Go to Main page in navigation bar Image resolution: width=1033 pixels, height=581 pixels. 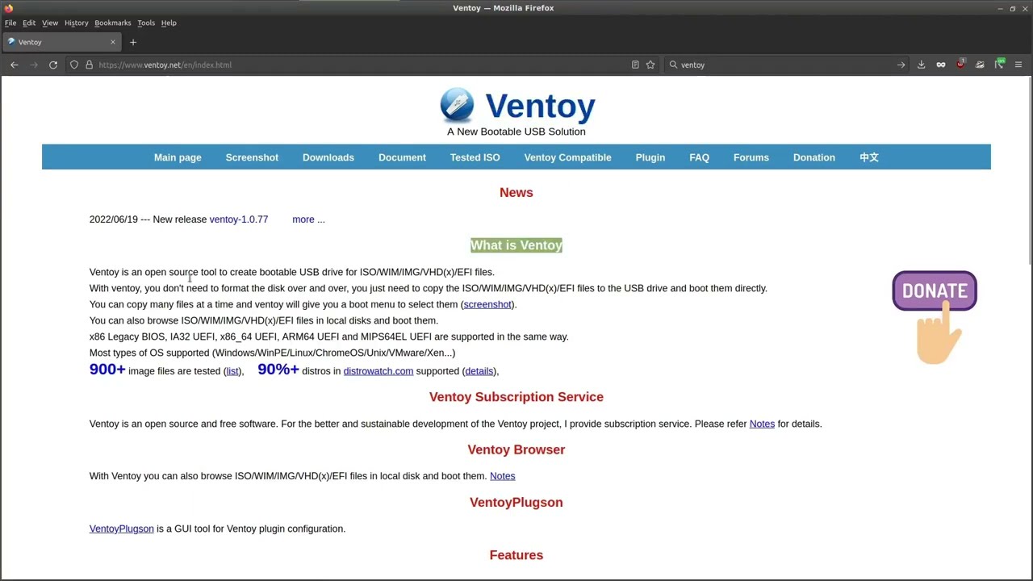(x=178, y=157)
